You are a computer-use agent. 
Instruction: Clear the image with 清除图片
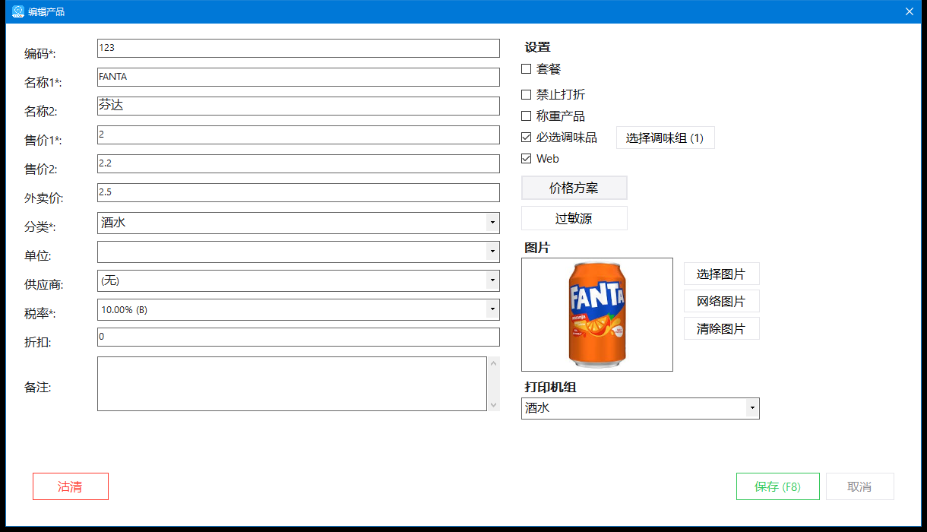coord(721,329)
